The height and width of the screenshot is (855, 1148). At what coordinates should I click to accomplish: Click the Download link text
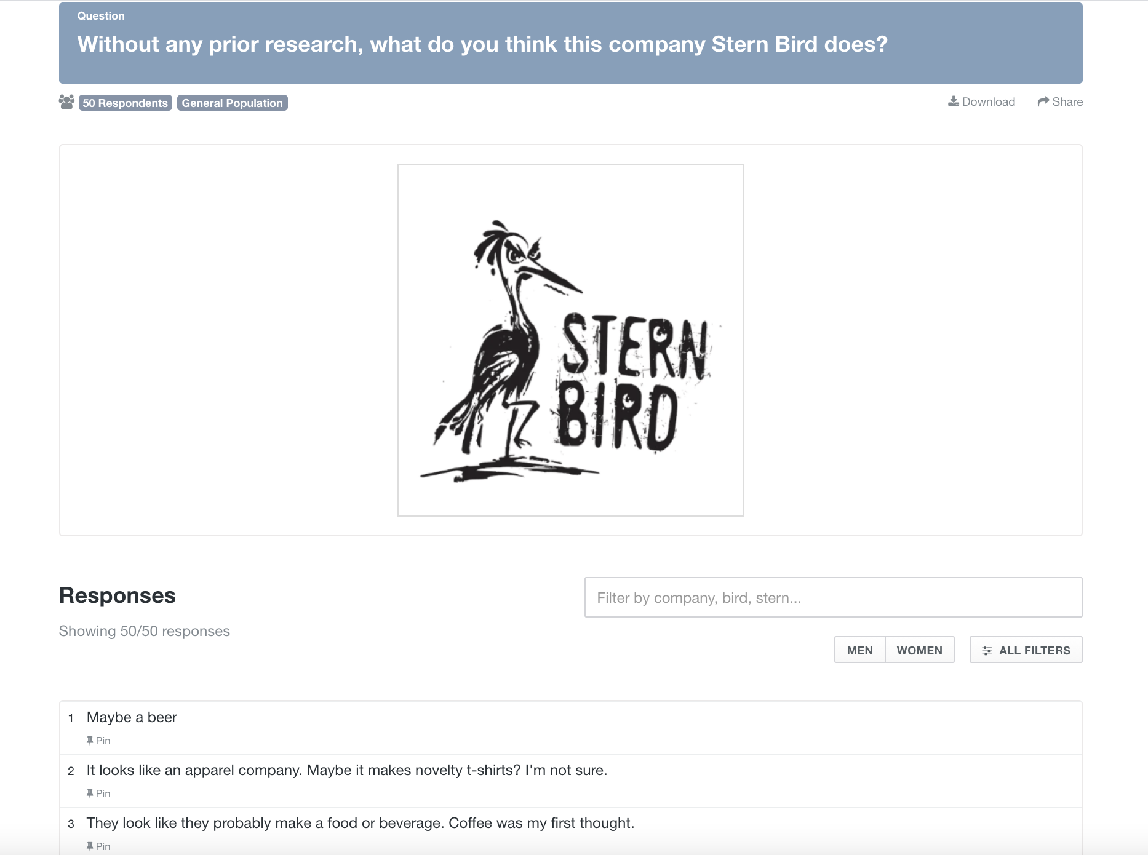[x=989, y=101]
